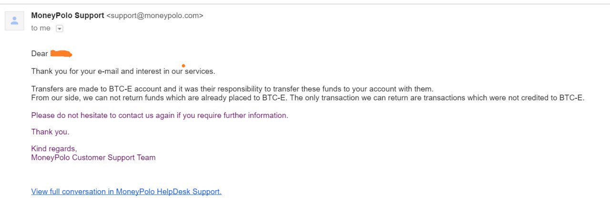This screenshot has width=610, height=203.
Task: Click the "to me" recipient text
Action: pos(41,28)
